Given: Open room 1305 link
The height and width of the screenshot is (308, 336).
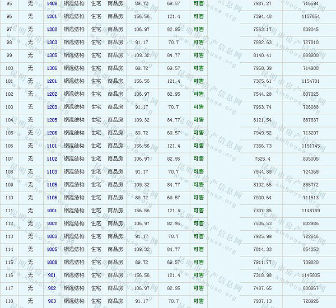Looking at the screenshot, I should click(x=52, y=55).
